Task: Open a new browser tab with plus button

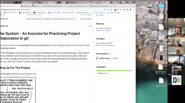Action: point(115,6)
